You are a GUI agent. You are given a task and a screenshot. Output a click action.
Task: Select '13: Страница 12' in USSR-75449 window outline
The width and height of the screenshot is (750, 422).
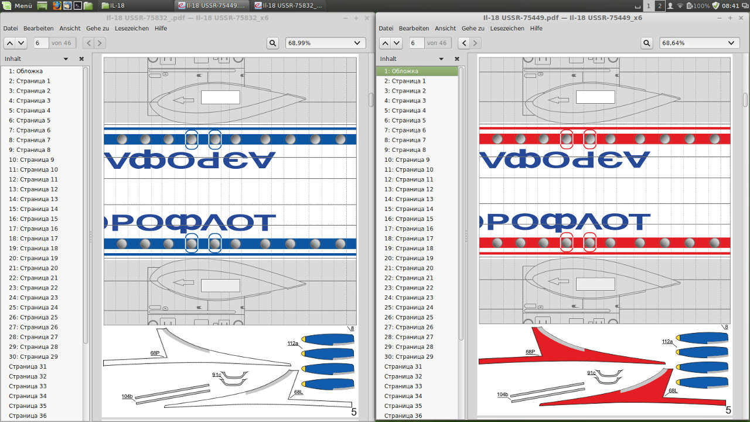coord(417,189)
